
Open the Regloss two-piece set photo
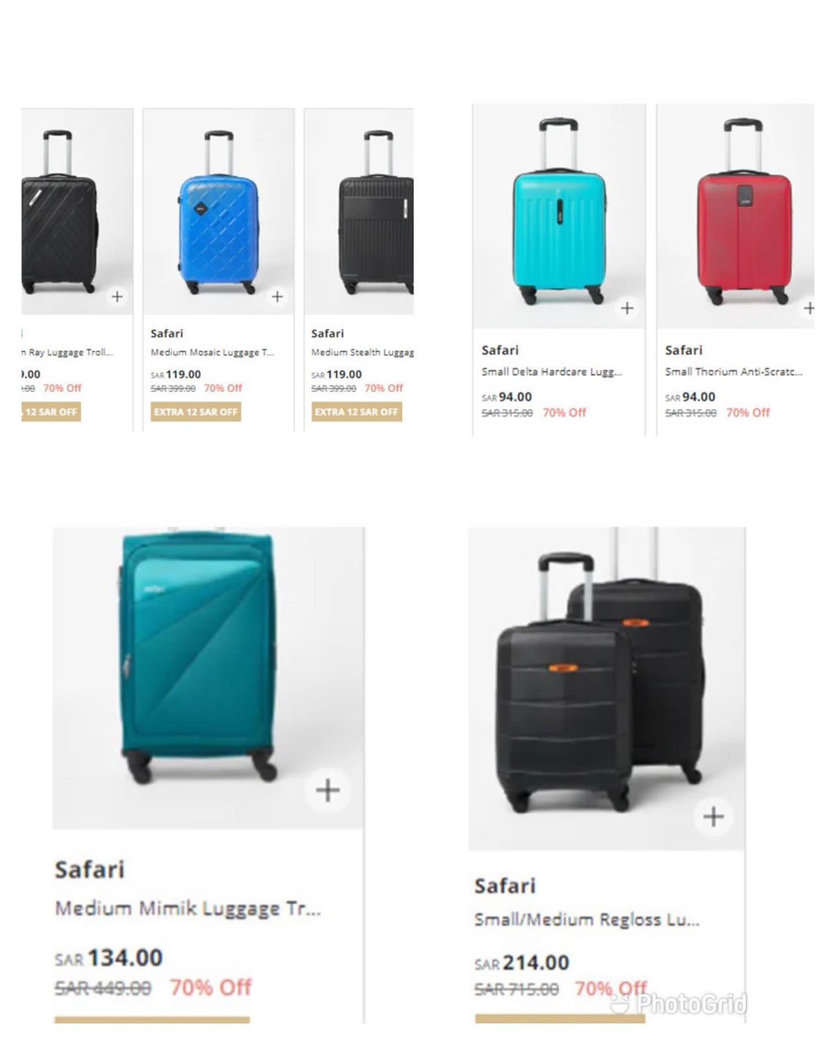point(607,689)
